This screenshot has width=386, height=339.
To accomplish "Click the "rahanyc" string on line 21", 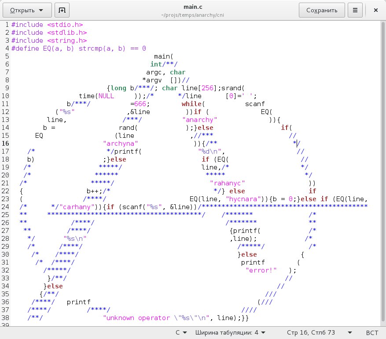I will point(227,183).
